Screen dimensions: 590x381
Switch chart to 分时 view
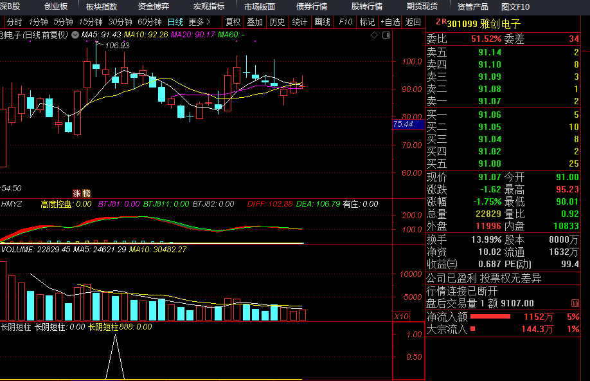[14, 23]
